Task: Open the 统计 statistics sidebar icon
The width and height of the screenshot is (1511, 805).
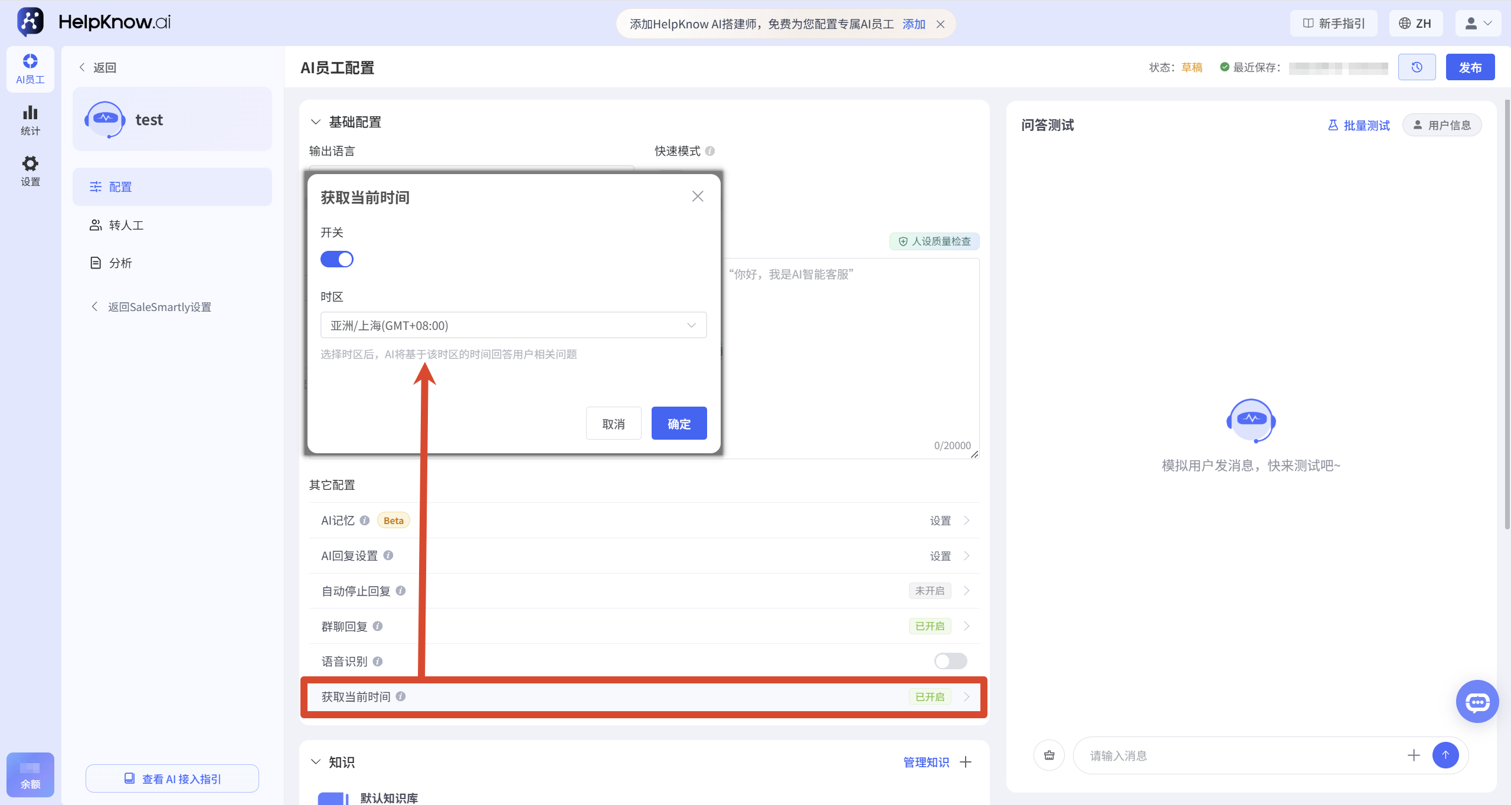Action: pos(30,120)
